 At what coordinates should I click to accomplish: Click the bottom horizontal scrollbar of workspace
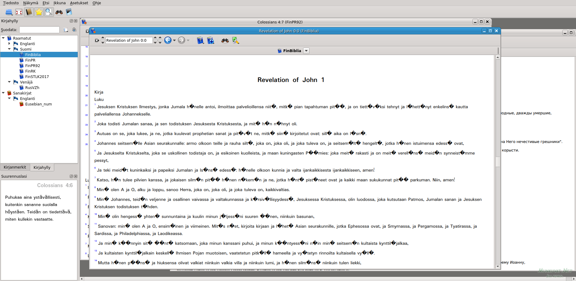pyautogui.click(x=328, y=279)
